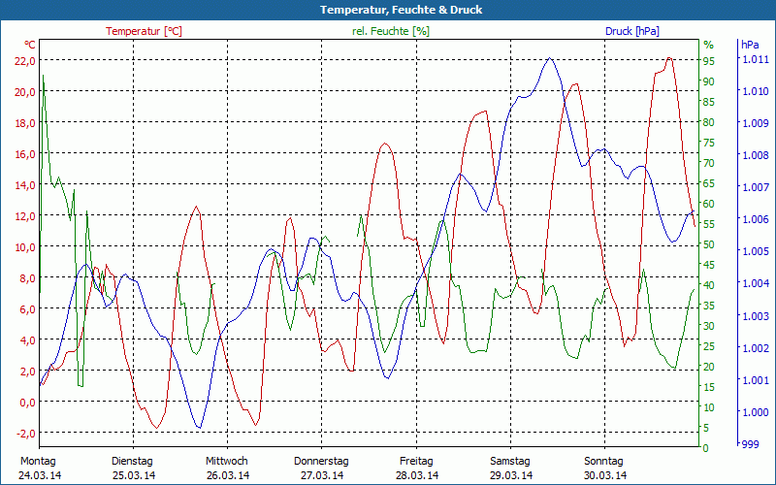Click the chart title 'Temperatur, Feuchte & Druck'
The image size is (776, 485).
pos(388,10)
